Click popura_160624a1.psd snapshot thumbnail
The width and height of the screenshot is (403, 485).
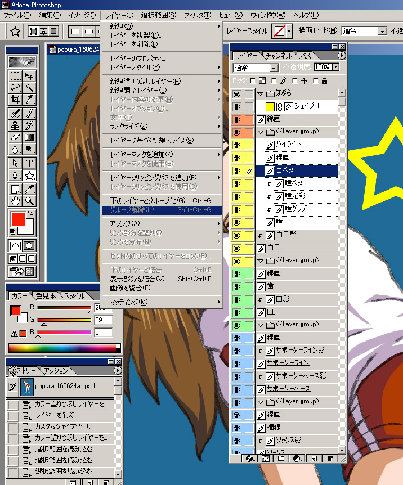pos(27,387)
